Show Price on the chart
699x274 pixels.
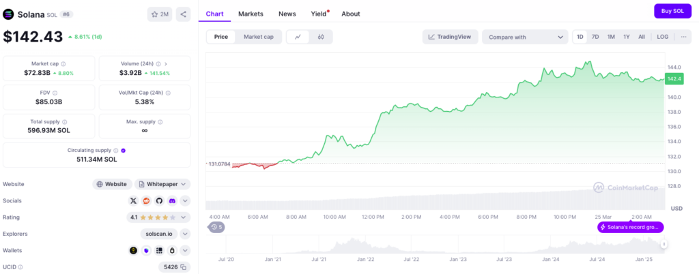pyautogui.click(x=221, y=37)
